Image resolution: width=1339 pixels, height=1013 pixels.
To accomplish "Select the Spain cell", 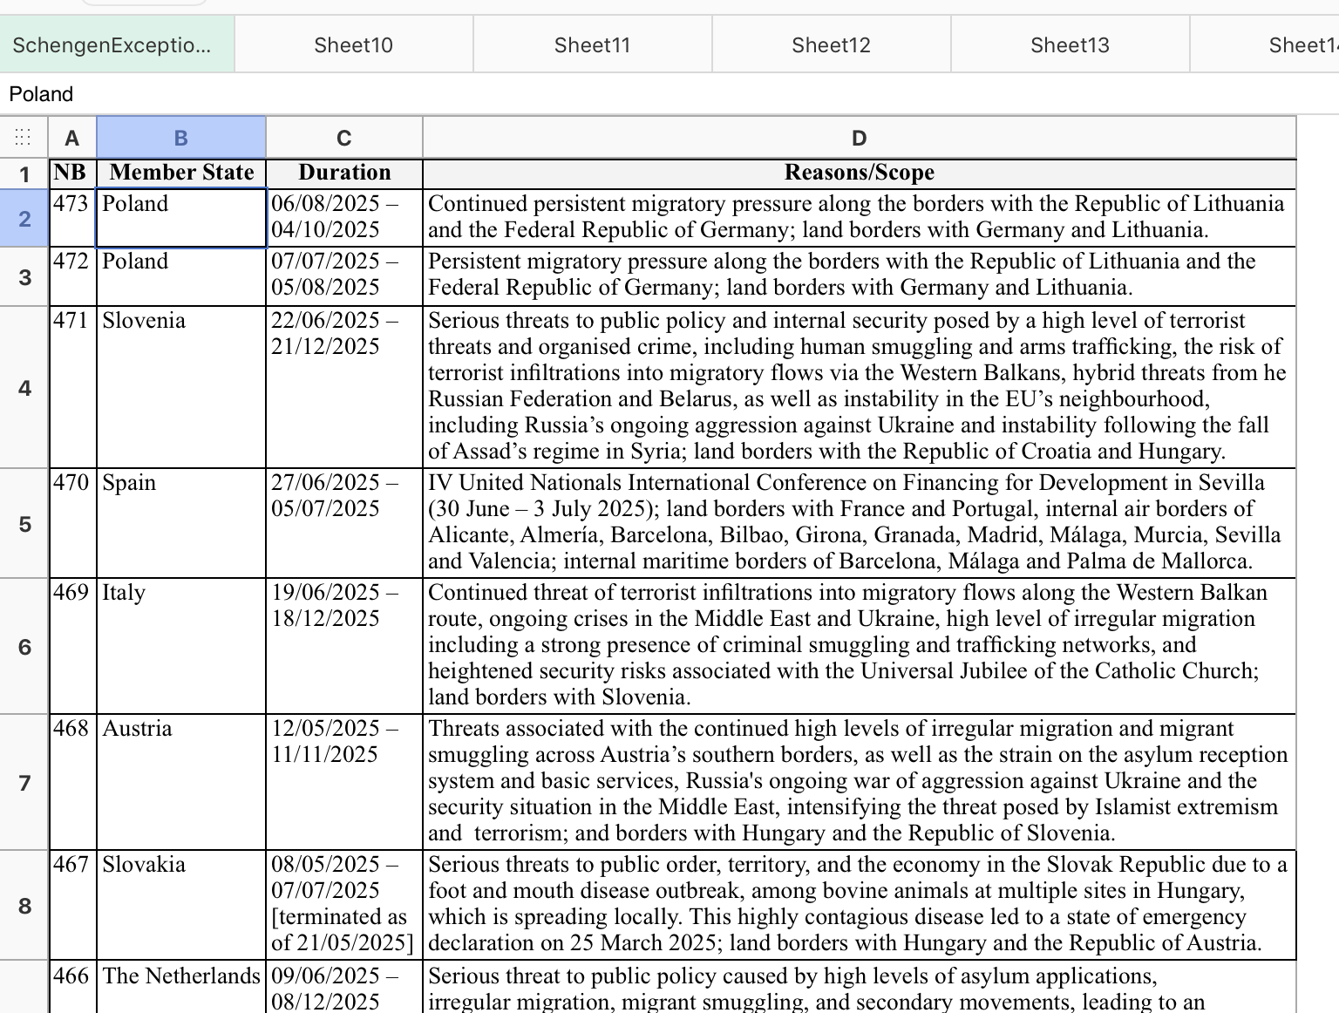I will click(x=181, y=523).
